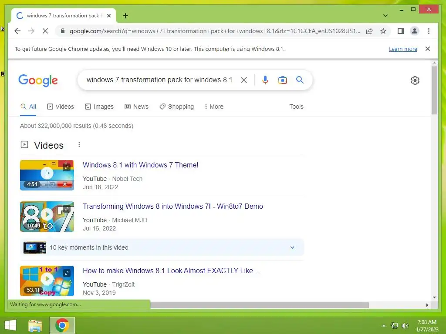Screen dimensions: 446x334
Task: Click the scroll down arrow
Action: [x=434, y=297]
